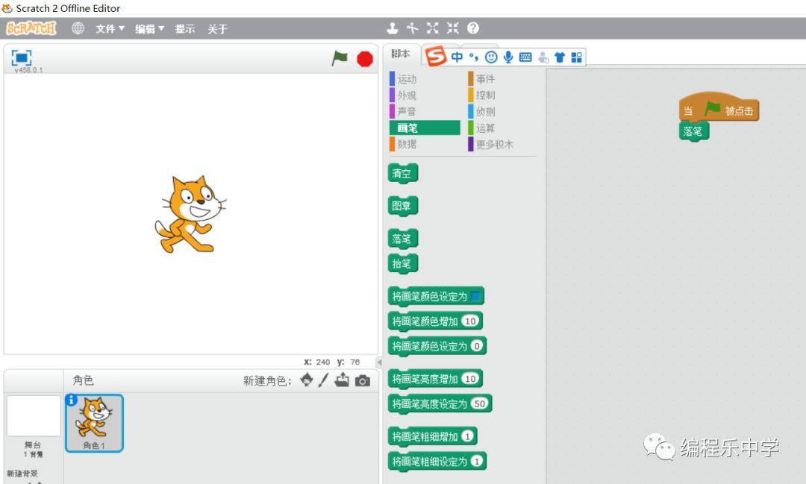This screenshot has width=806, height=484.
Task: Paint a new sprite brush icon
Action: pos(323,380)
